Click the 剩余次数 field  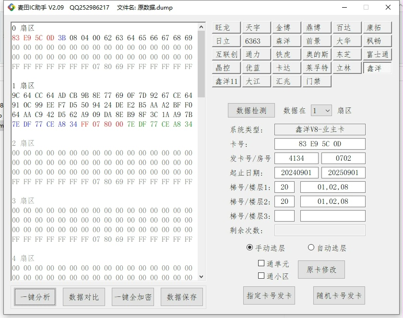click(x=320, y=230)
